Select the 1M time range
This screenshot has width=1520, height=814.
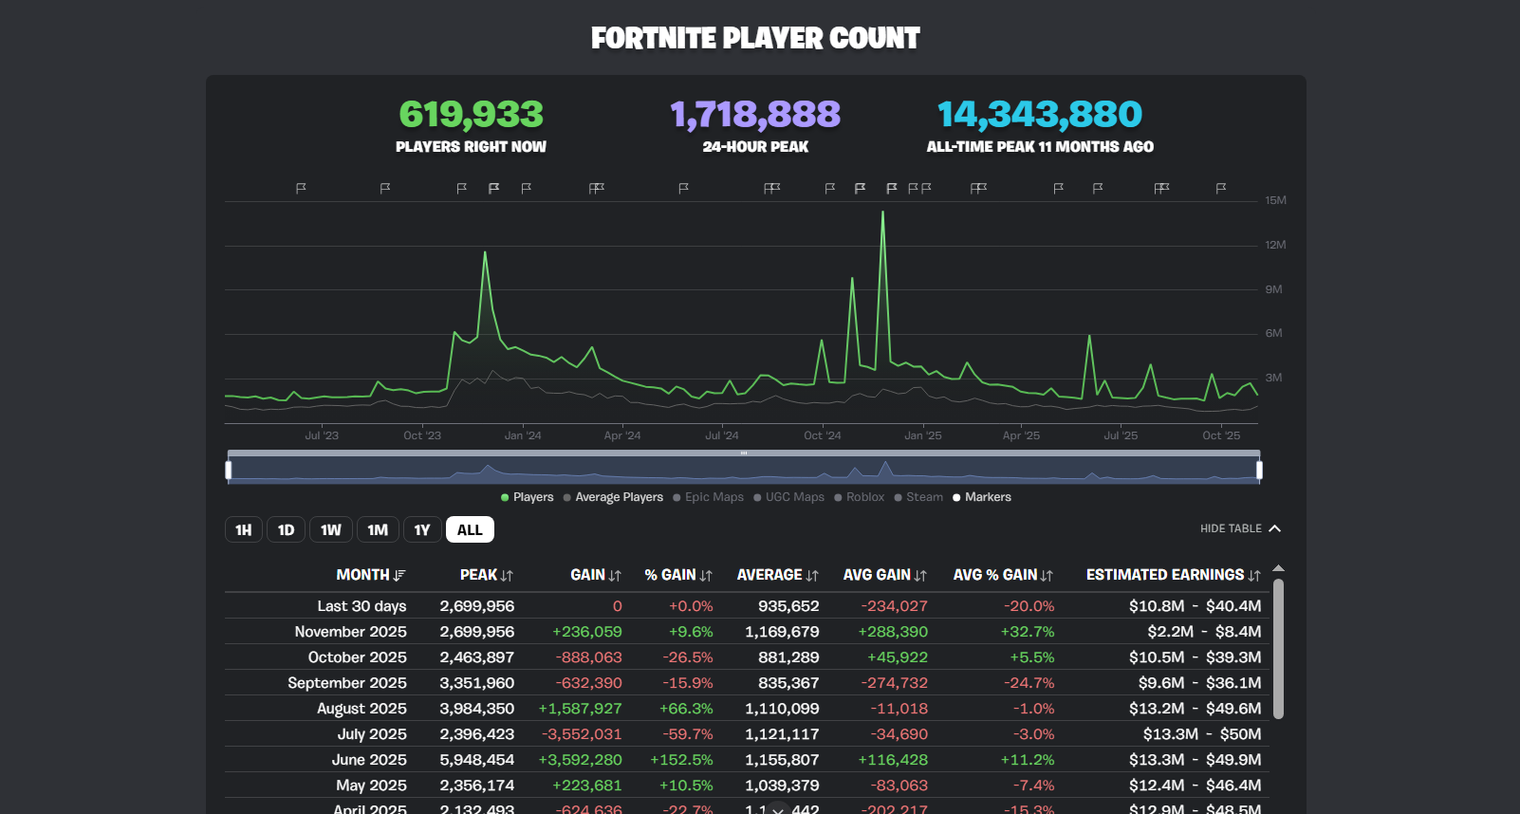[x=378, y=529]
